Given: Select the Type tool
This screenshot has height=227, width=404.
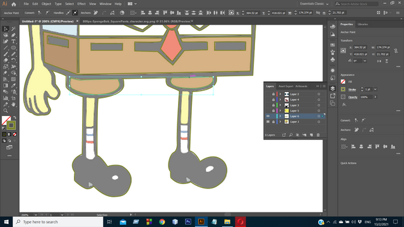Looking at the screenshot, I should [13, 42].
